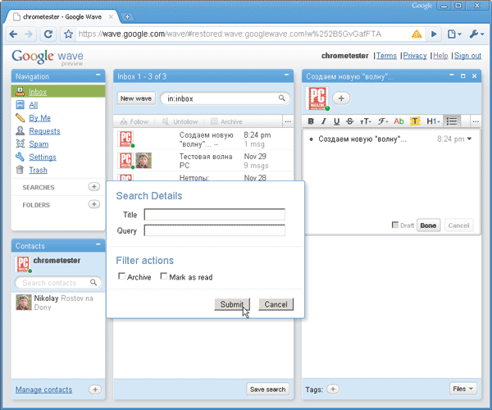Reload the page with the refresh icon

48,34
